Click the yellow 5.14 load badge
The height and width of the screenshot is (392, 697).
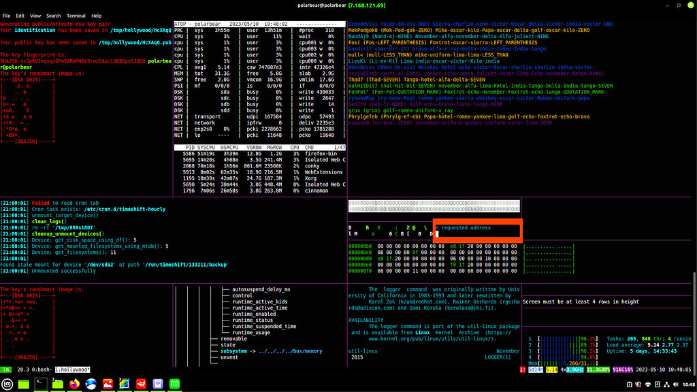click(551, 370)
